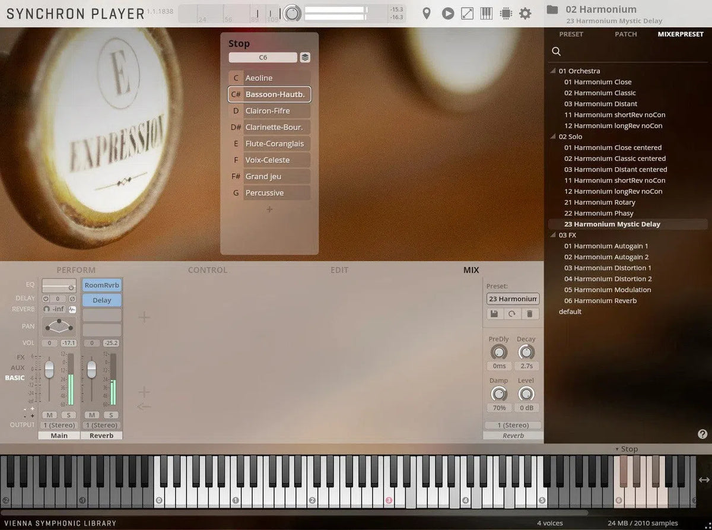Click the search magnifier in the preset browser
Screen dimensions: 712x530
(556, 51)
